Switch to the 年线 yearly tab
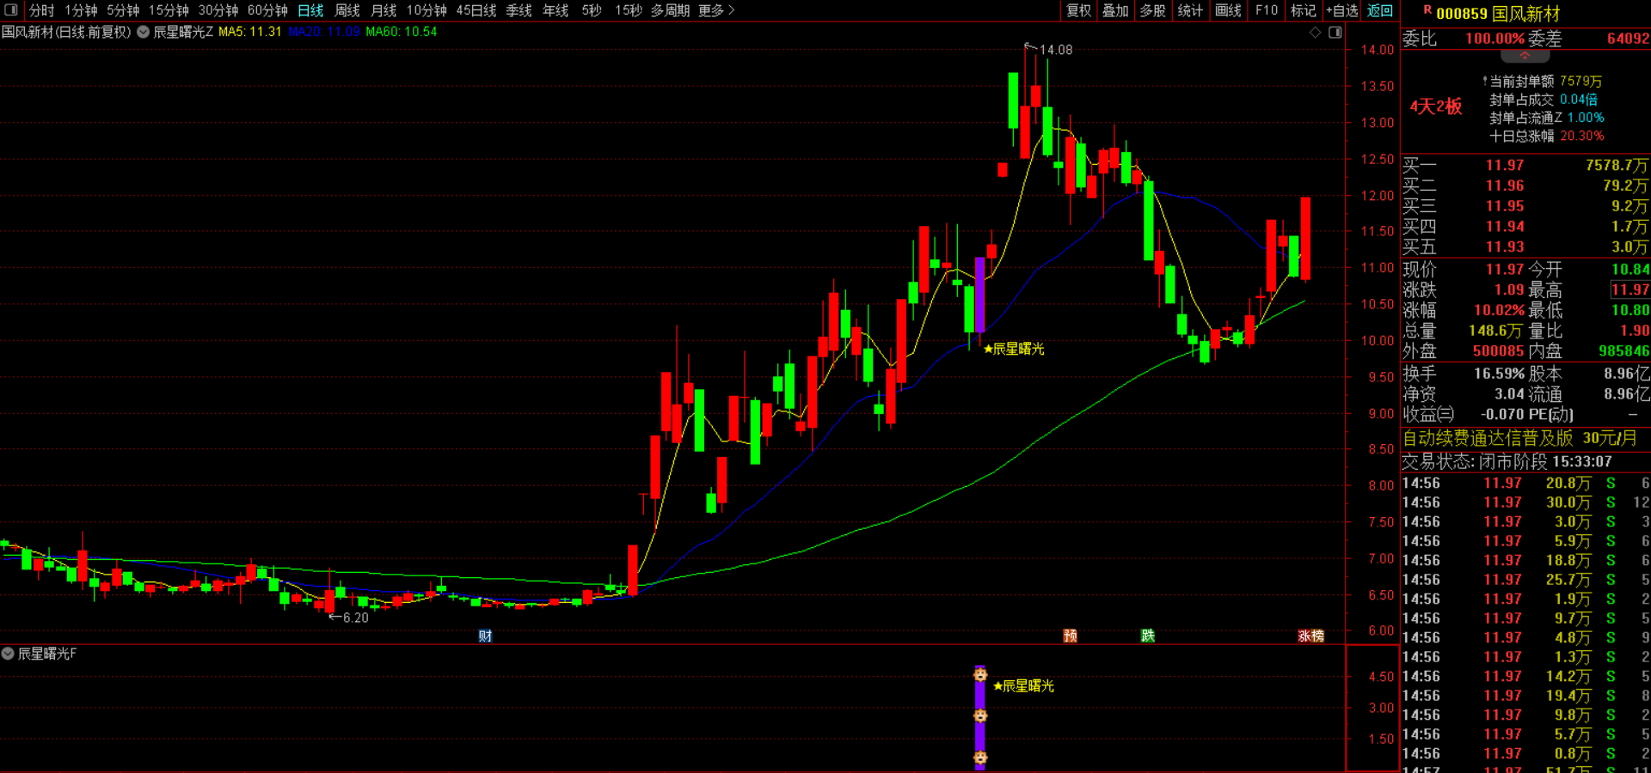Viewport: 1651px width, 773px height. 555,10
